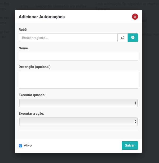The image size is (159, 163).
Task: Toggle the Ativo checkbox
Action: click(x=20, y=146)
